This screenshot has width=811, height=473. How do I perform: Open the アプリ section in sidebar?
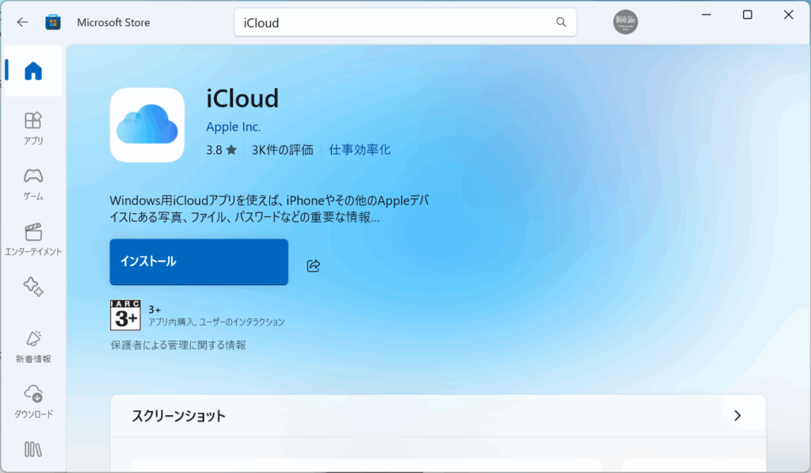point(33,128)
